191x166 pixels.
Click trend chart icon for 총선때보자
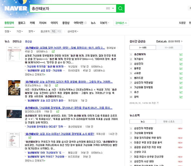click(181, 54)
